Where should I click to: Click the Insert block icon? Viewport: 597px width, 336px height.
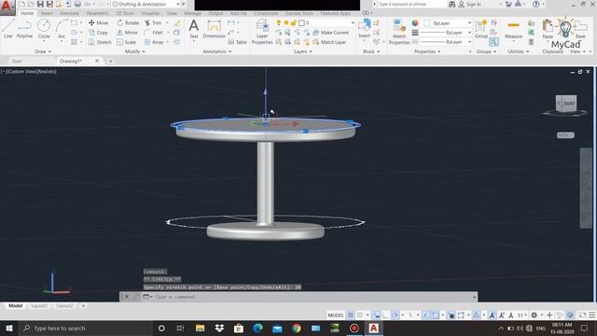(x=365, y=29)
